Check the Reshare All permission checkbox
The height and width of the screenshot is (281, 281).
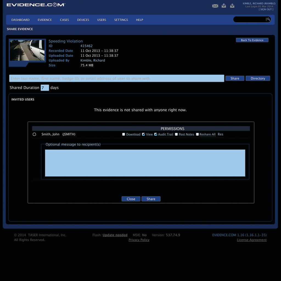(x=197, y=134)
